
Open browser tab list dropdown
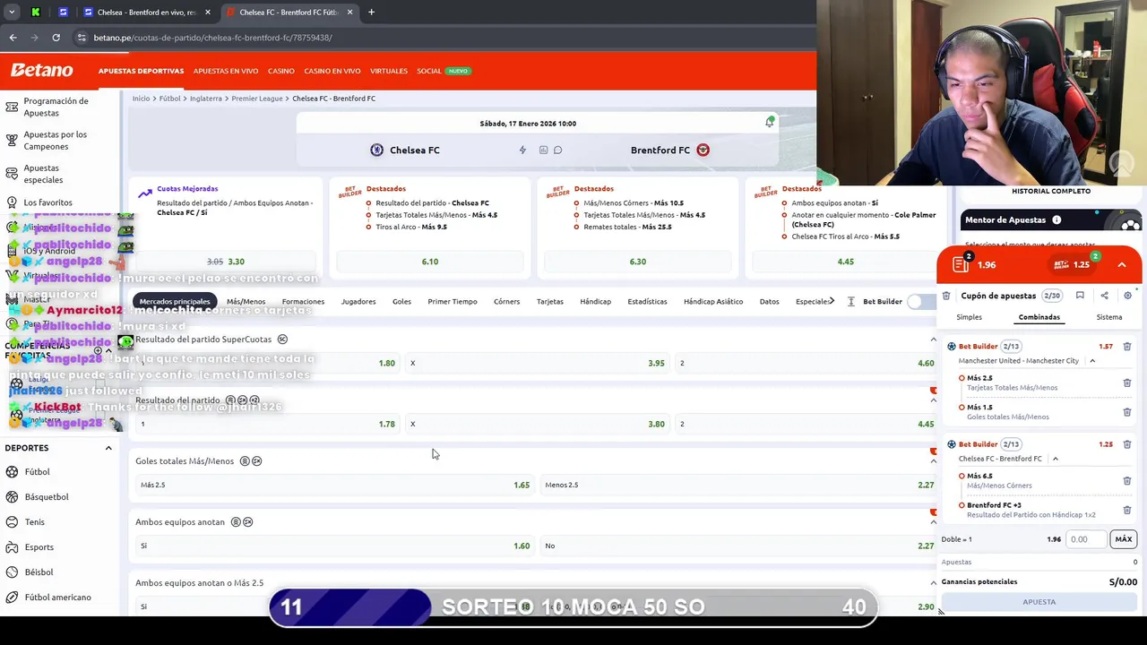(x=12, y=13)
